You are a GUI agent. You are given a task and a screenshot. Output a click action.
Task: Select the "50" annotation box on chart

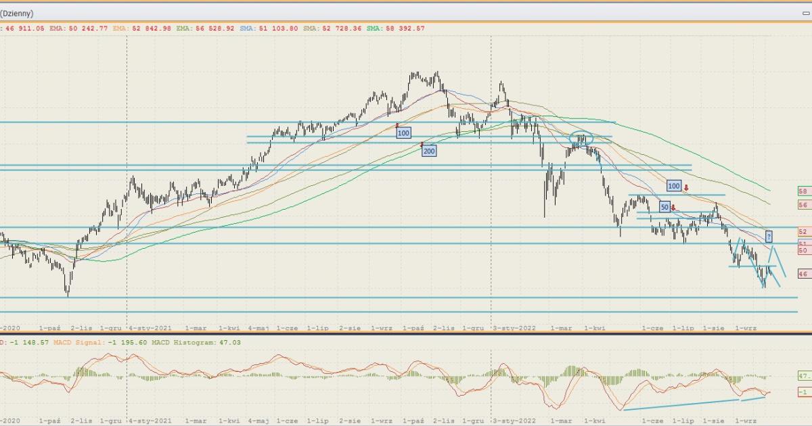coord(664,207)
